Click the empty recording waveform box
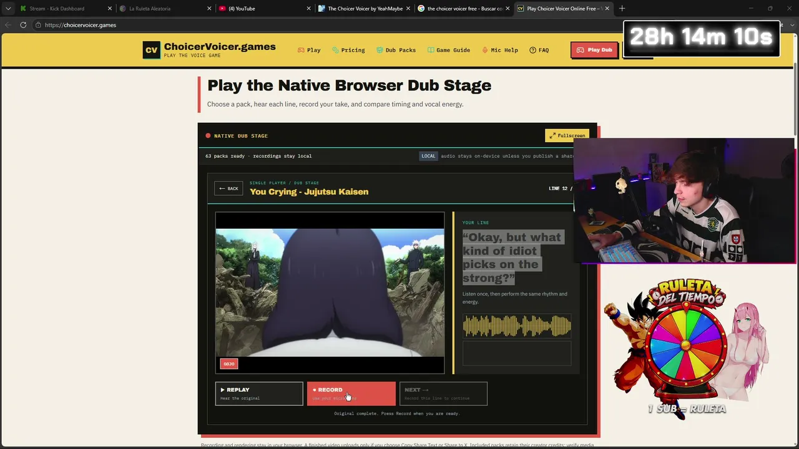 pyautogui.click(x=517, y=352)
